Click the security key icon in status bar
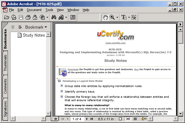Image resolution: width=185 pixels, height=123 pixels. click(x=144, y=119)
